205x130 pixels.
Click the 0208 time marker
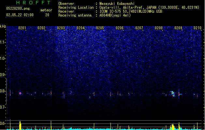point(159,28)
